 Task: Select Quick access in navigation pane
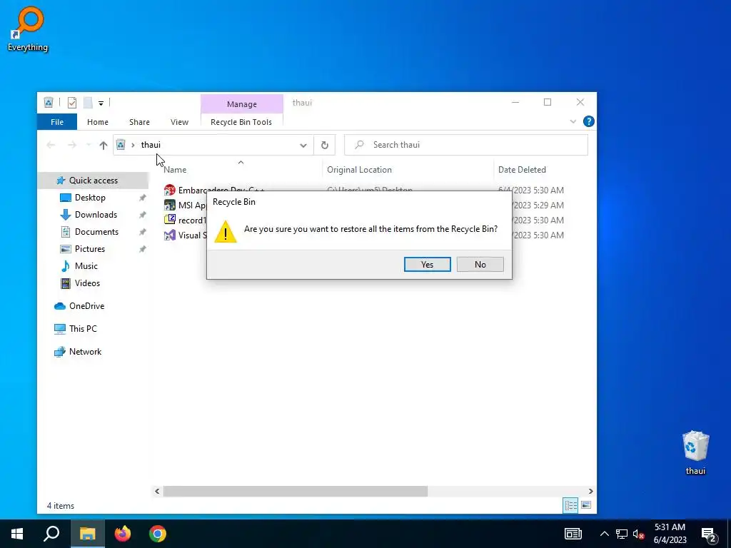click(94, 181)
